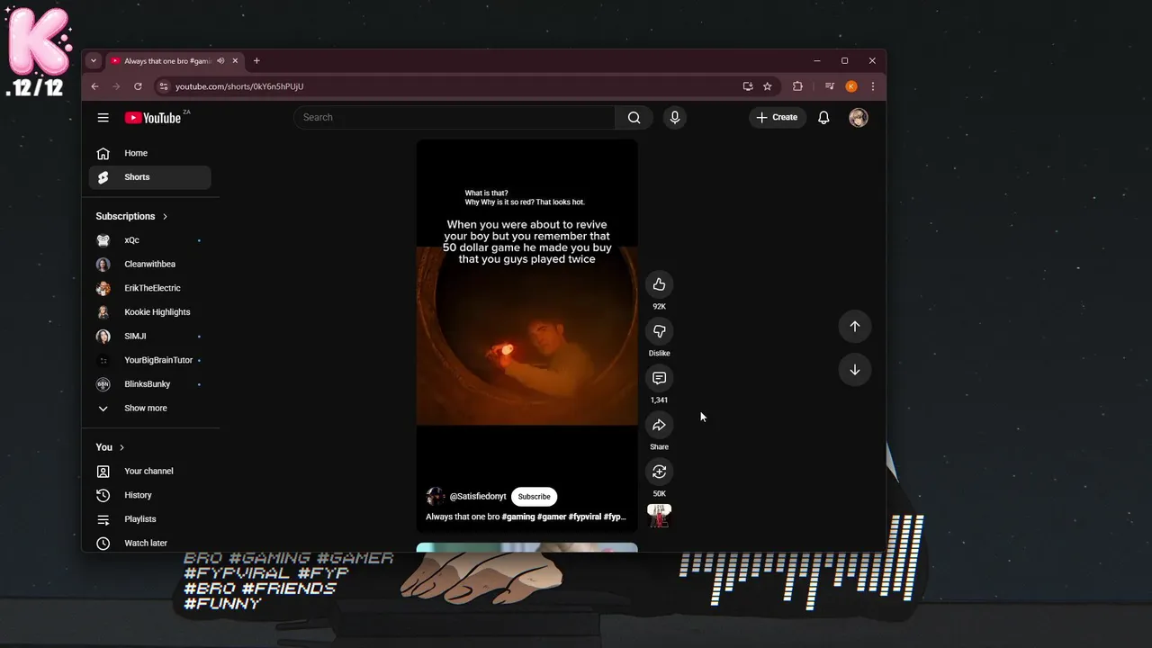Click the search magnifier button

tap(634, 118)
